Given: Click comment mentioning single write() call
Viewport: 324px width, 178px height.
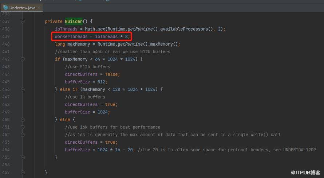Looking at the screenshot, I should coord(173,135).
